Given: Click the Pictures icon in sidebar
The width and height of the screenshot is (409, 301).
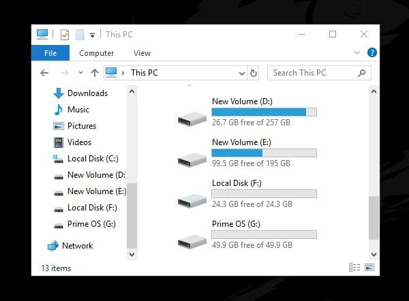Looking at the screenshot, I should click(x=59, y=126).
